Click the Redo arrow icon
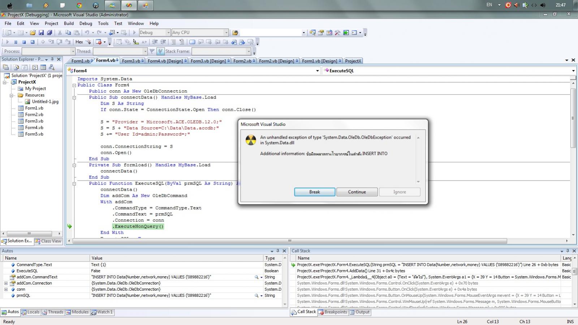 [x=99, y=32]
